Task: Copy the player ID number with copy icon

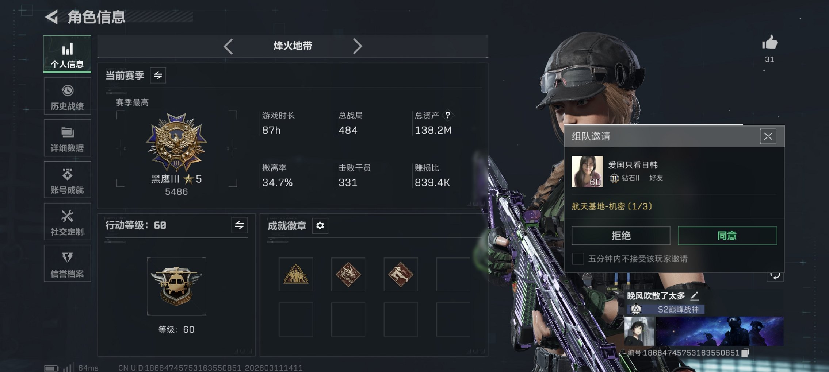Action: (745, 353)
